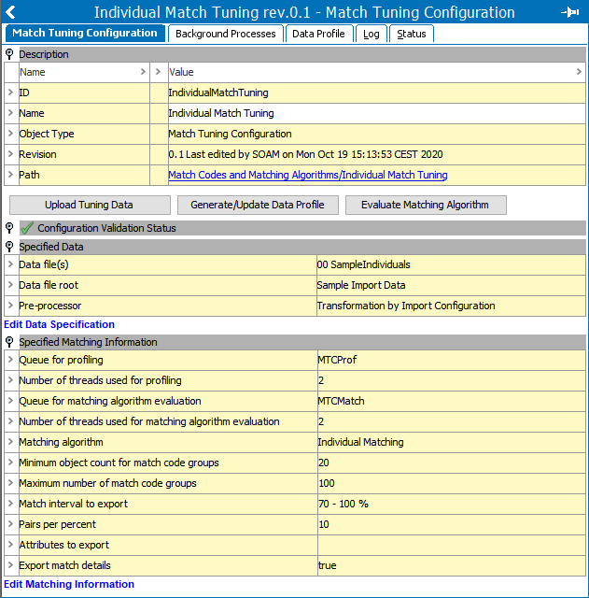589x598 pixels.
Task: Open the Data Profile tab
Action: pos(318,34)
